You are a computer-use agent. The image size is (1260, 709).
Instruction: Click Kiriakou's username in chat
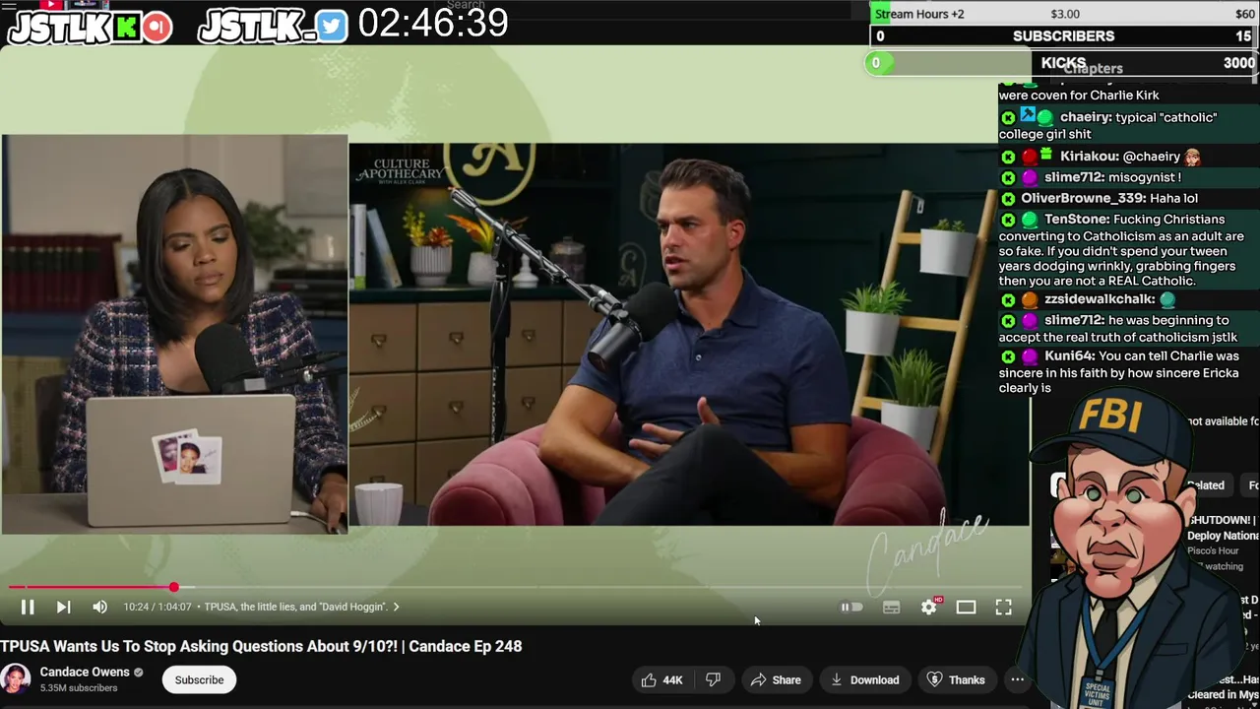pyautogui.click(x=1089, y=157)
